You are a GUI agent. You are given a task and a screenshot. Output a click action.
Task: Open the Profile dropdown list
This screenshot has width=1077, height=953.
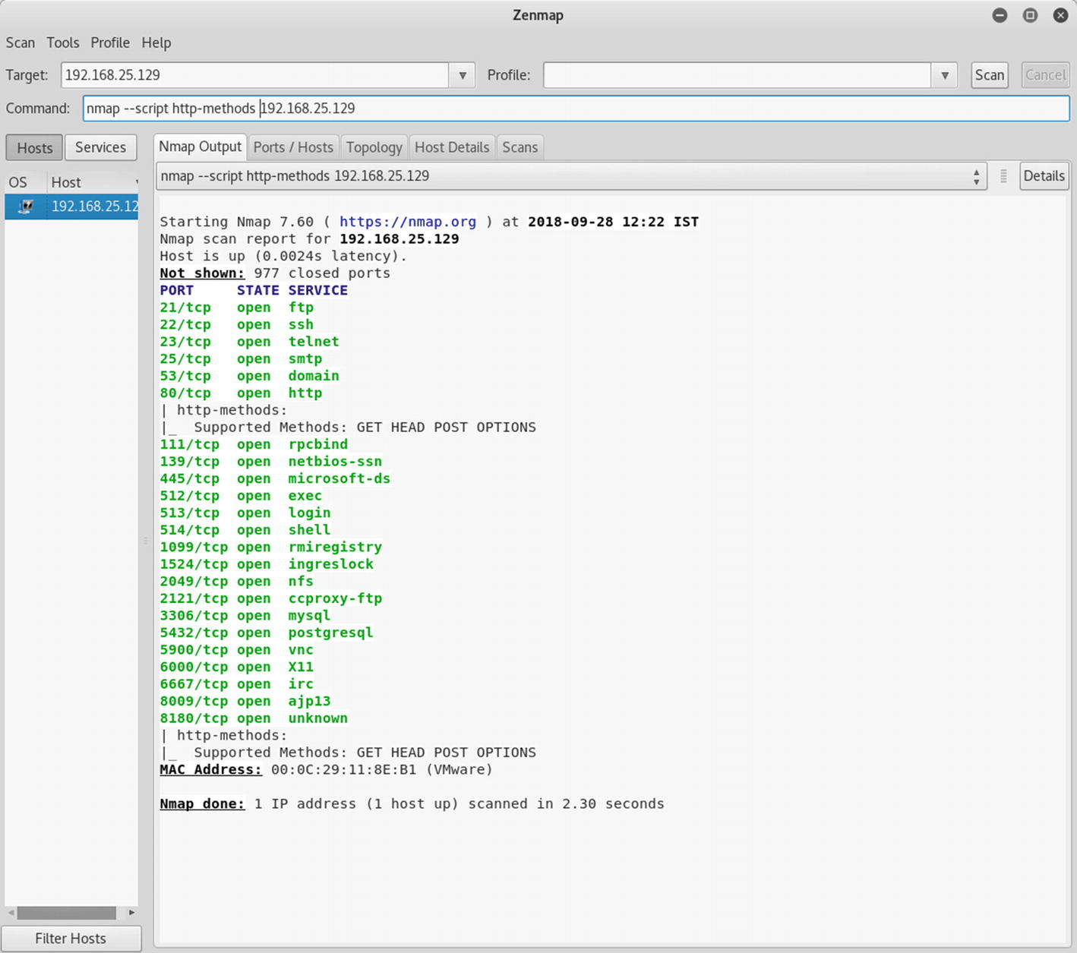(944, 75)
